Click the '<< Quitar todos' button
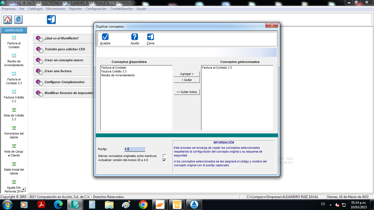Viewport: 374px width, 210px height. (x=187, y=92)
